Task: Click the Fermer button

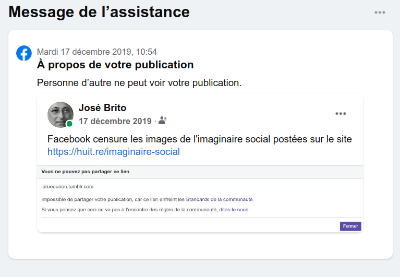Action: pos(350,226)
